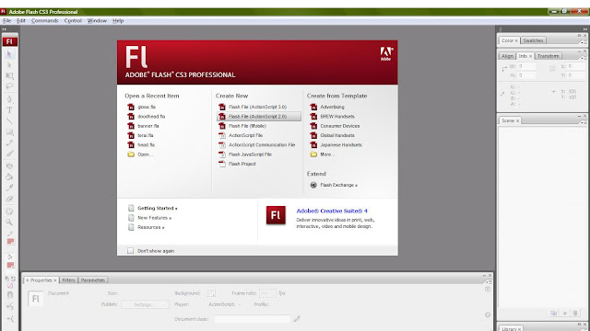Image resolution: width=590 pixels, height=331 pixels.
Task: Click the edit class pencil icon
Action: click(297, 319)
